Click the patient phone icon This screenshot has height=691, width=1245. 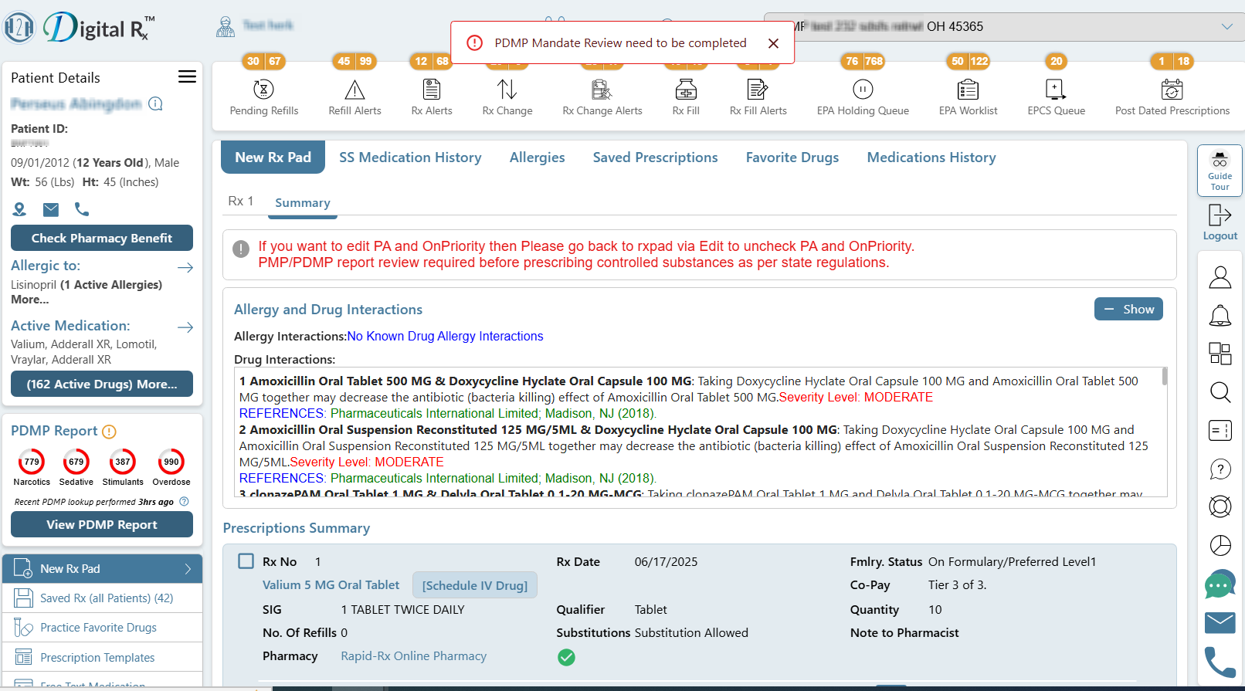[x=82, y=209]
